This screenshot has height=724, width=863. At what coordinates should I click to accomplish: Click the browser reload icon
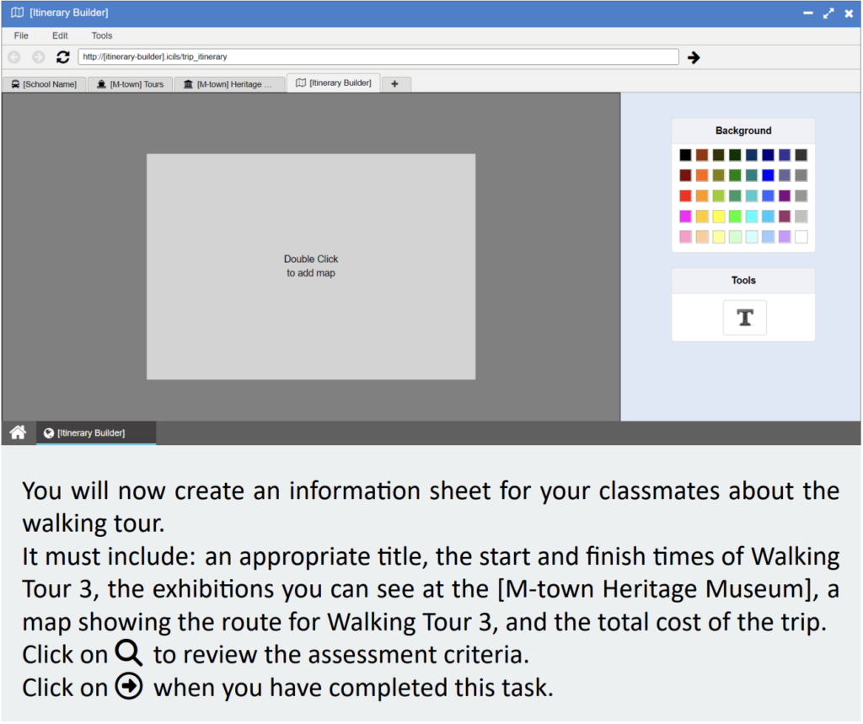pos(62,57)
